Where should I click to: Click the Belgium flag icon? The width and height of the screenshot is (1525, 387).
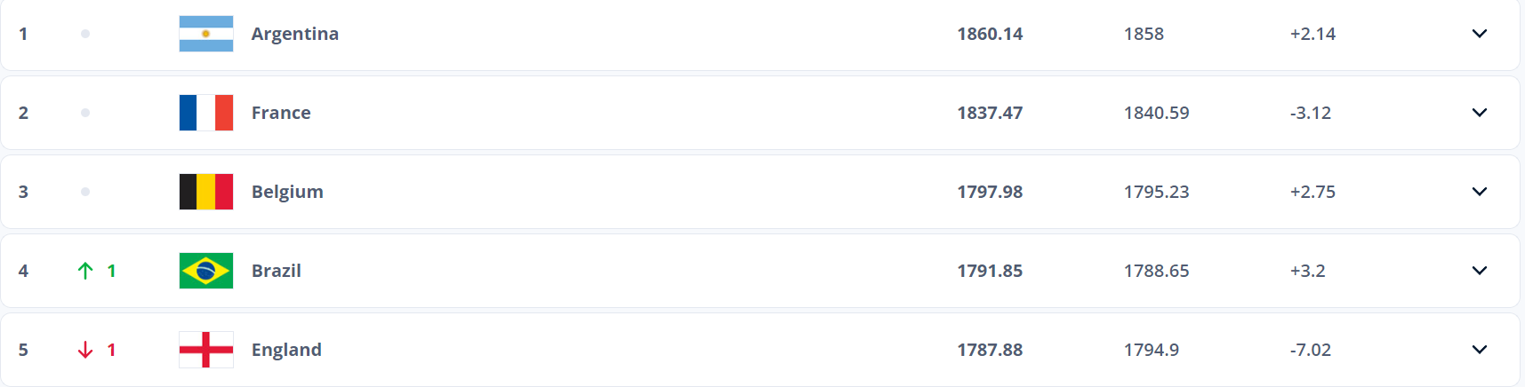click(x=206, y=192)
